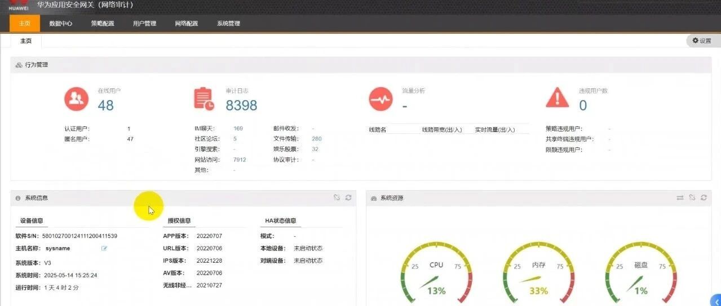Open 网站访问 count 7912
721x306 pixels.
point(240,160)
